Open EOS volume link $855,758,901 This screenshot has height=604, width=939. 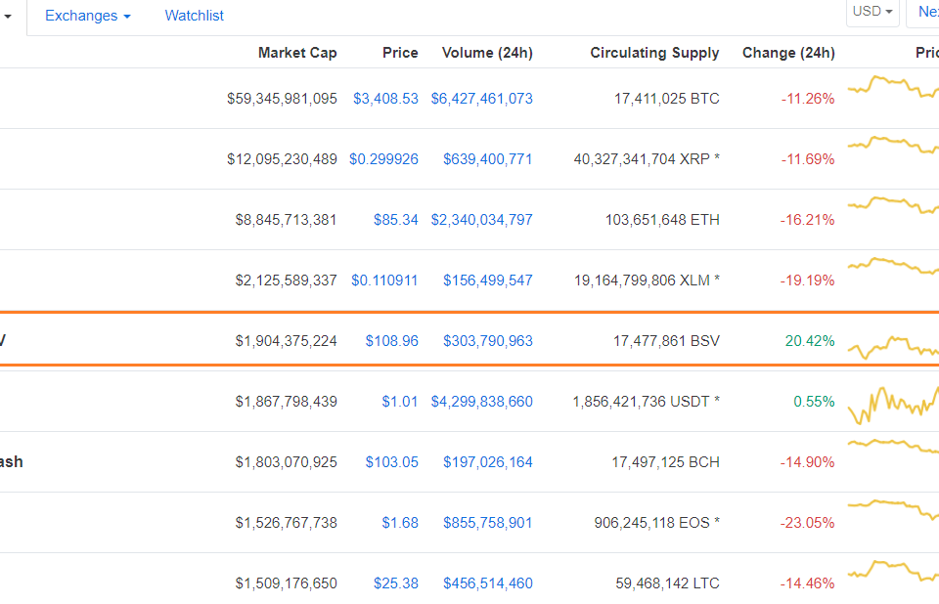(x=487, y=523)
